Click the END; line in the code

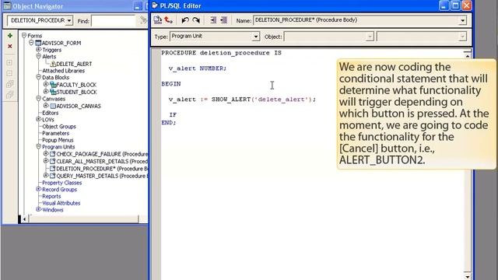168,123
